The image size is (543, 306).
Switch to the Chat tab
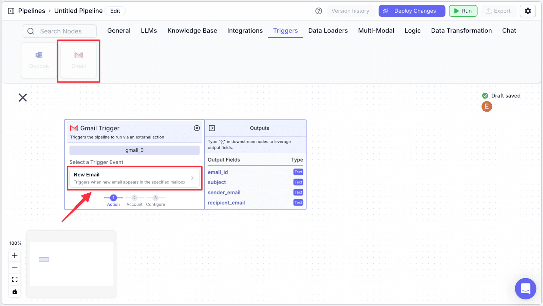(509, 31)
